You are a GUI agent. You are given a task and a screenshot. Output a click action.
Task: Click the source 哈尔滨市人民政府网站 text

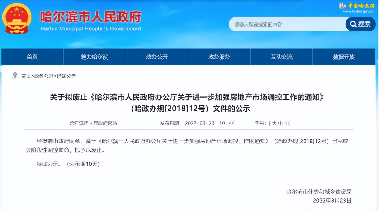tap(93, 123)
